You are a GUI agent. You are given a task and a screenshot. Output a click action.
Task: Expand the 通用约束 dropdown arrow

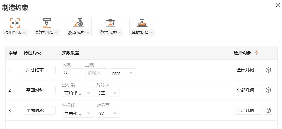pyautogui.click(x=24, y=33)
